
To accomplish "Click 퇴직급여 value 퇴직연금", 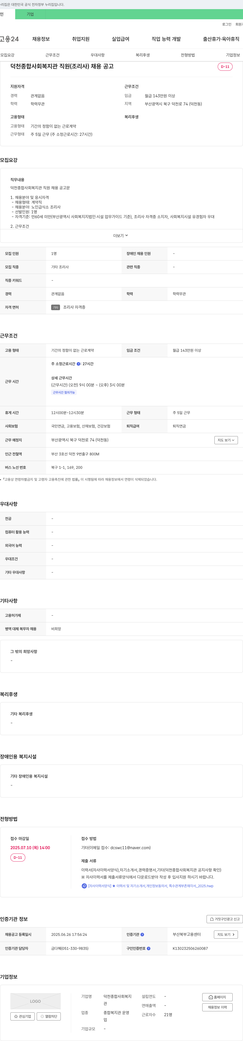I will [x=179, y=426].
